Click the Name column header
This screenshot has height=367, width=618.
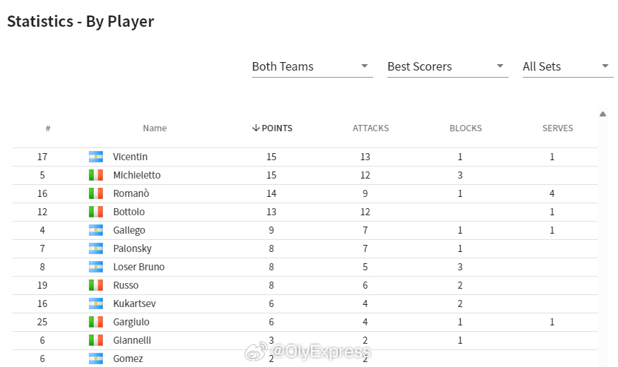click(x=154, y=128)
